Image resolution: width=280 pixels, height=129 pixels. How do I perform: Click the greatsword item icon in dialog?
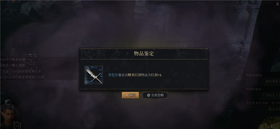coord(94,75)
